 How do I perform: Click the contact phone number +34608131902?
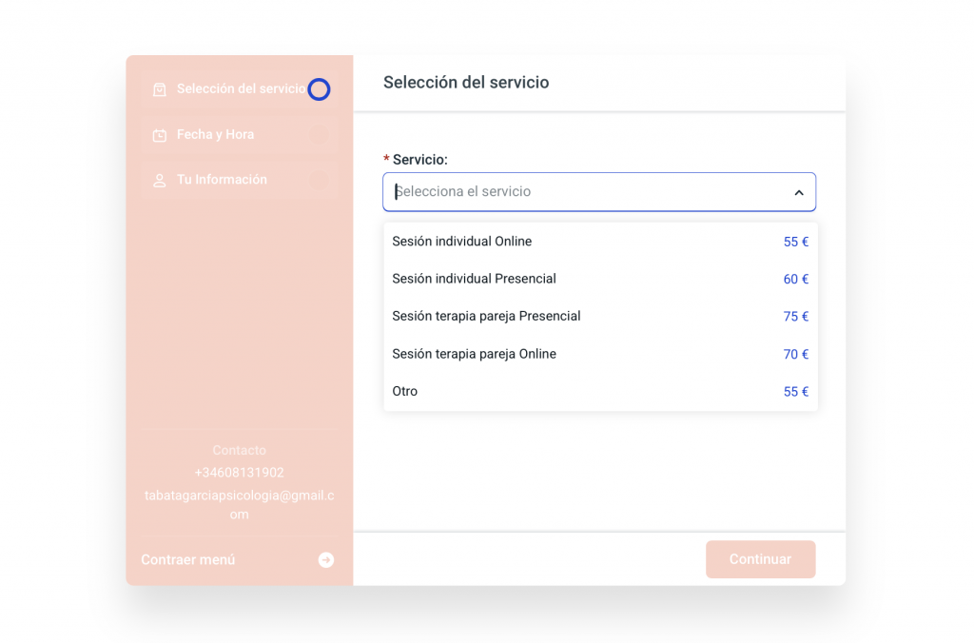pyautogui.click(x=239, y=473)
